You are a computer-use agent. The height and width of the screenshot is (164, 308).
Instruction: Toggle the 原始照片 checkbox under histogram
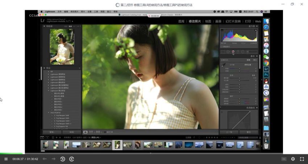point(221,47)
